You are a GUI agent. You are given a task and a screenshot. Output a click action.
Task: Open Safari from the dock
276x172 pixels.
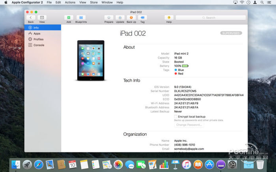[39, 165]
